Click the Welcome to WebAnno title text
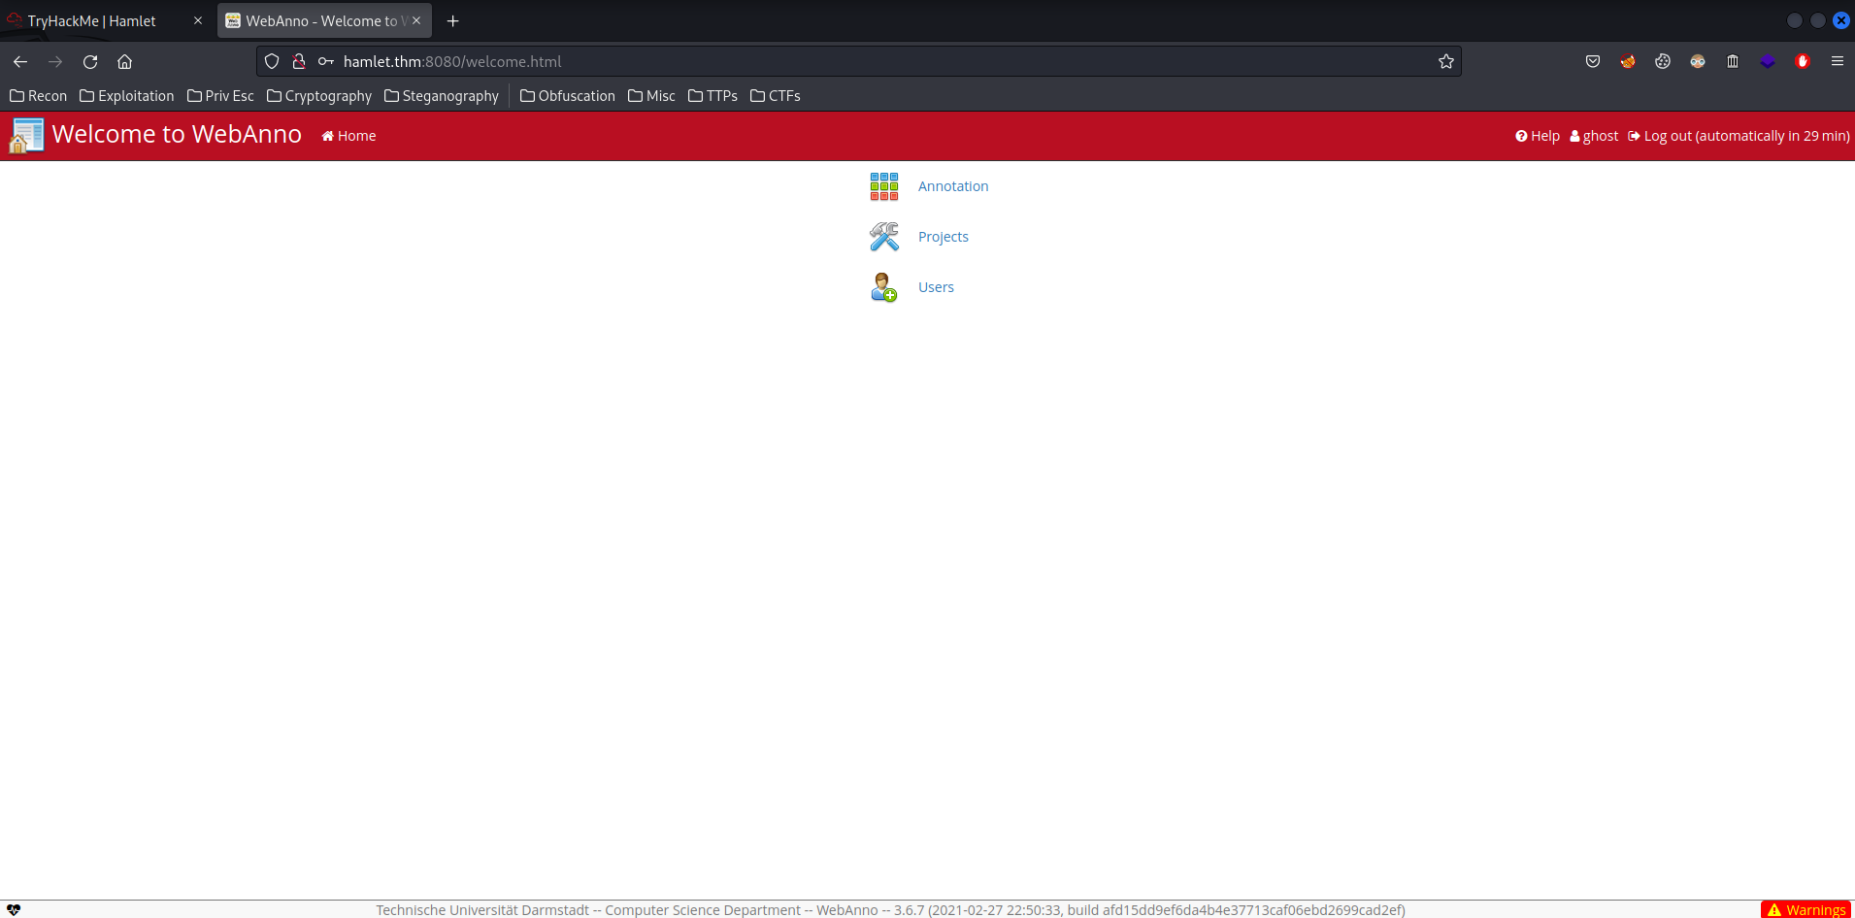Image resolution: width=1855 pixels, height=918 pixels. pyautogui.click(x=177, y=134)
